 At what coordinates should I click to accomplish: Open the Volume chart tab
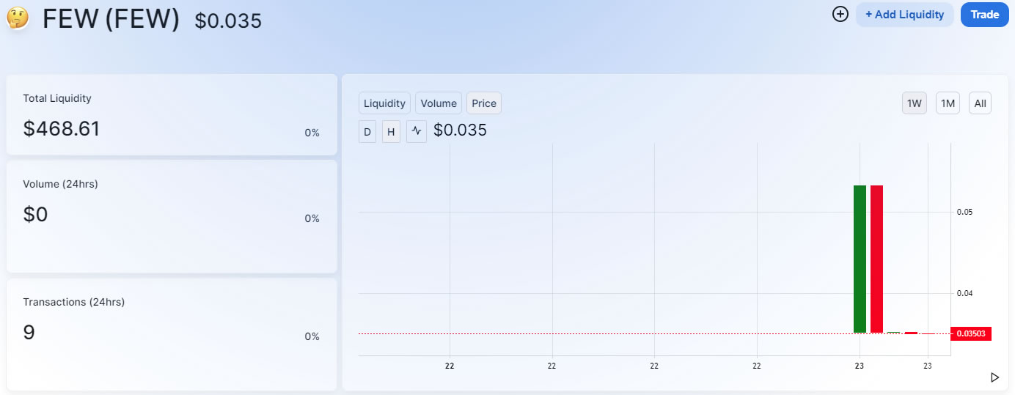439,103
